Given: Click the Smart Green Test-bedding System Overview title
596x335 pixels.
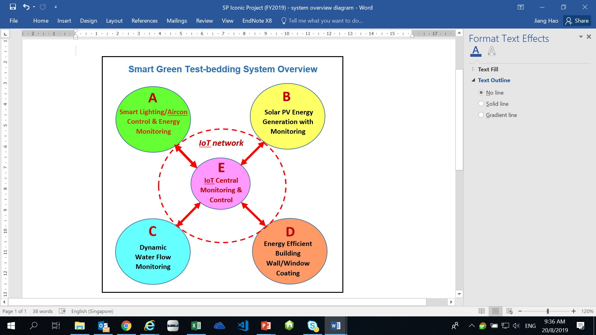Looking at the screenshot, I should 223,69.
